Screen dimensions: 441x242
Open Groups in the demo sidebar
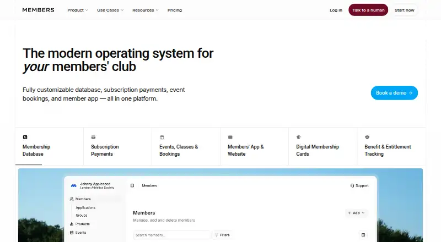[x=81, y=216]
